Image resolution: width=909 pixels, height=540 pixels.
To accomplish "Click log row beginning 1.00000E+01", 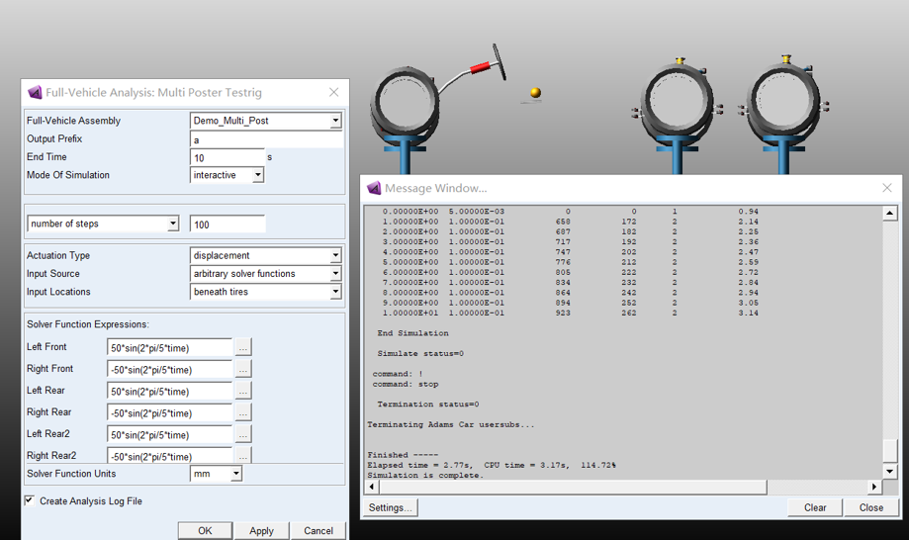I will pos(571,313).
